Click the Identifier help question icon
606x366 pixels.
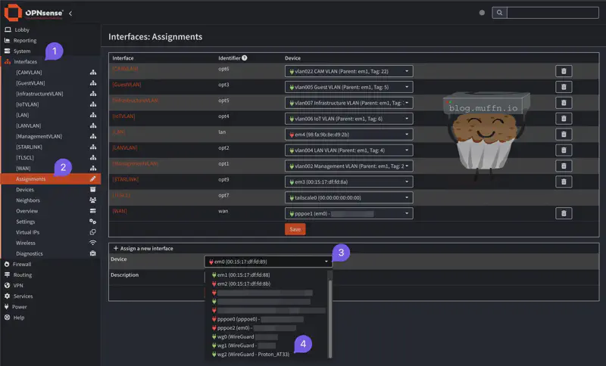point(244,58)
